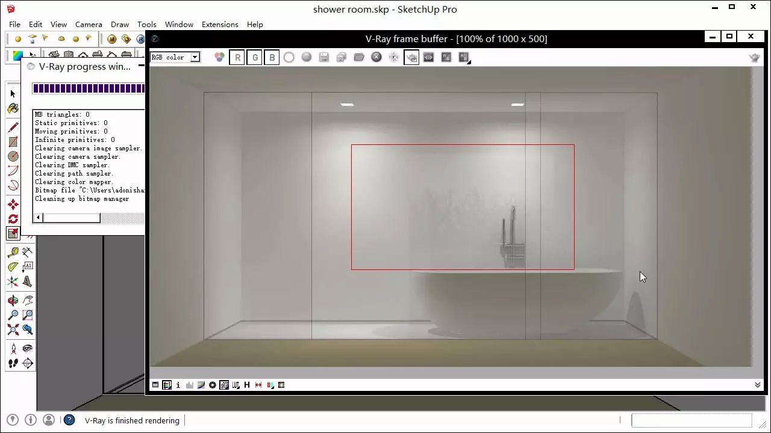This screenshot has height=433, width=771.
Task: Click progress log horizontal scrollbar left arrow
Action: click(x=39, y=218)
